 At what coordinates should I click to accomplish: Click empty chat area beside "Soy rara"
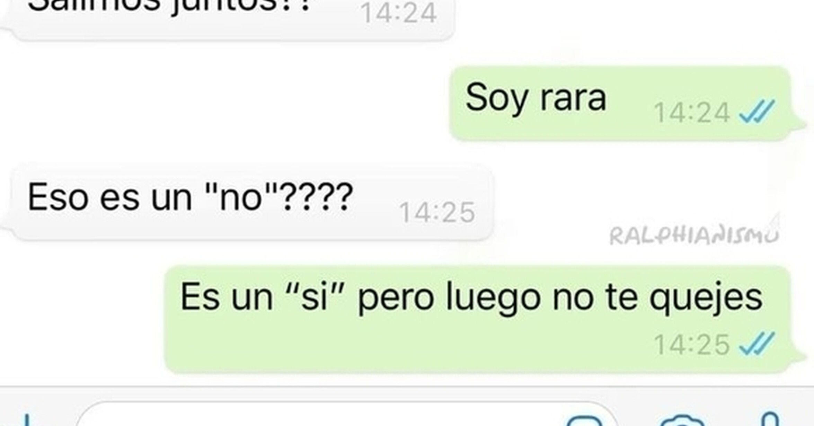click(225, 103)
